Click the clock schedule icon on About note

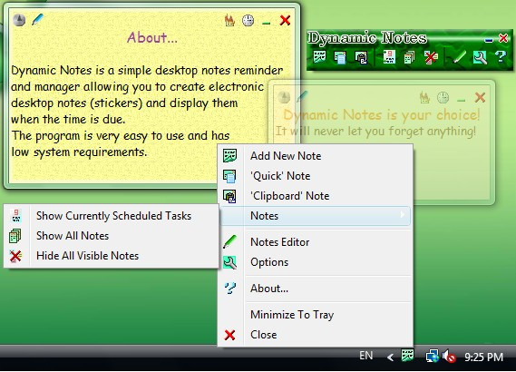[248, 20]
